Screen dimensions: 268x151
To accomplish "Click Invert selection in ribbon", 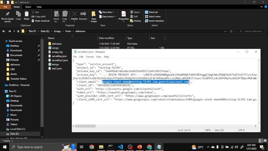I will [x=155, y=21].
